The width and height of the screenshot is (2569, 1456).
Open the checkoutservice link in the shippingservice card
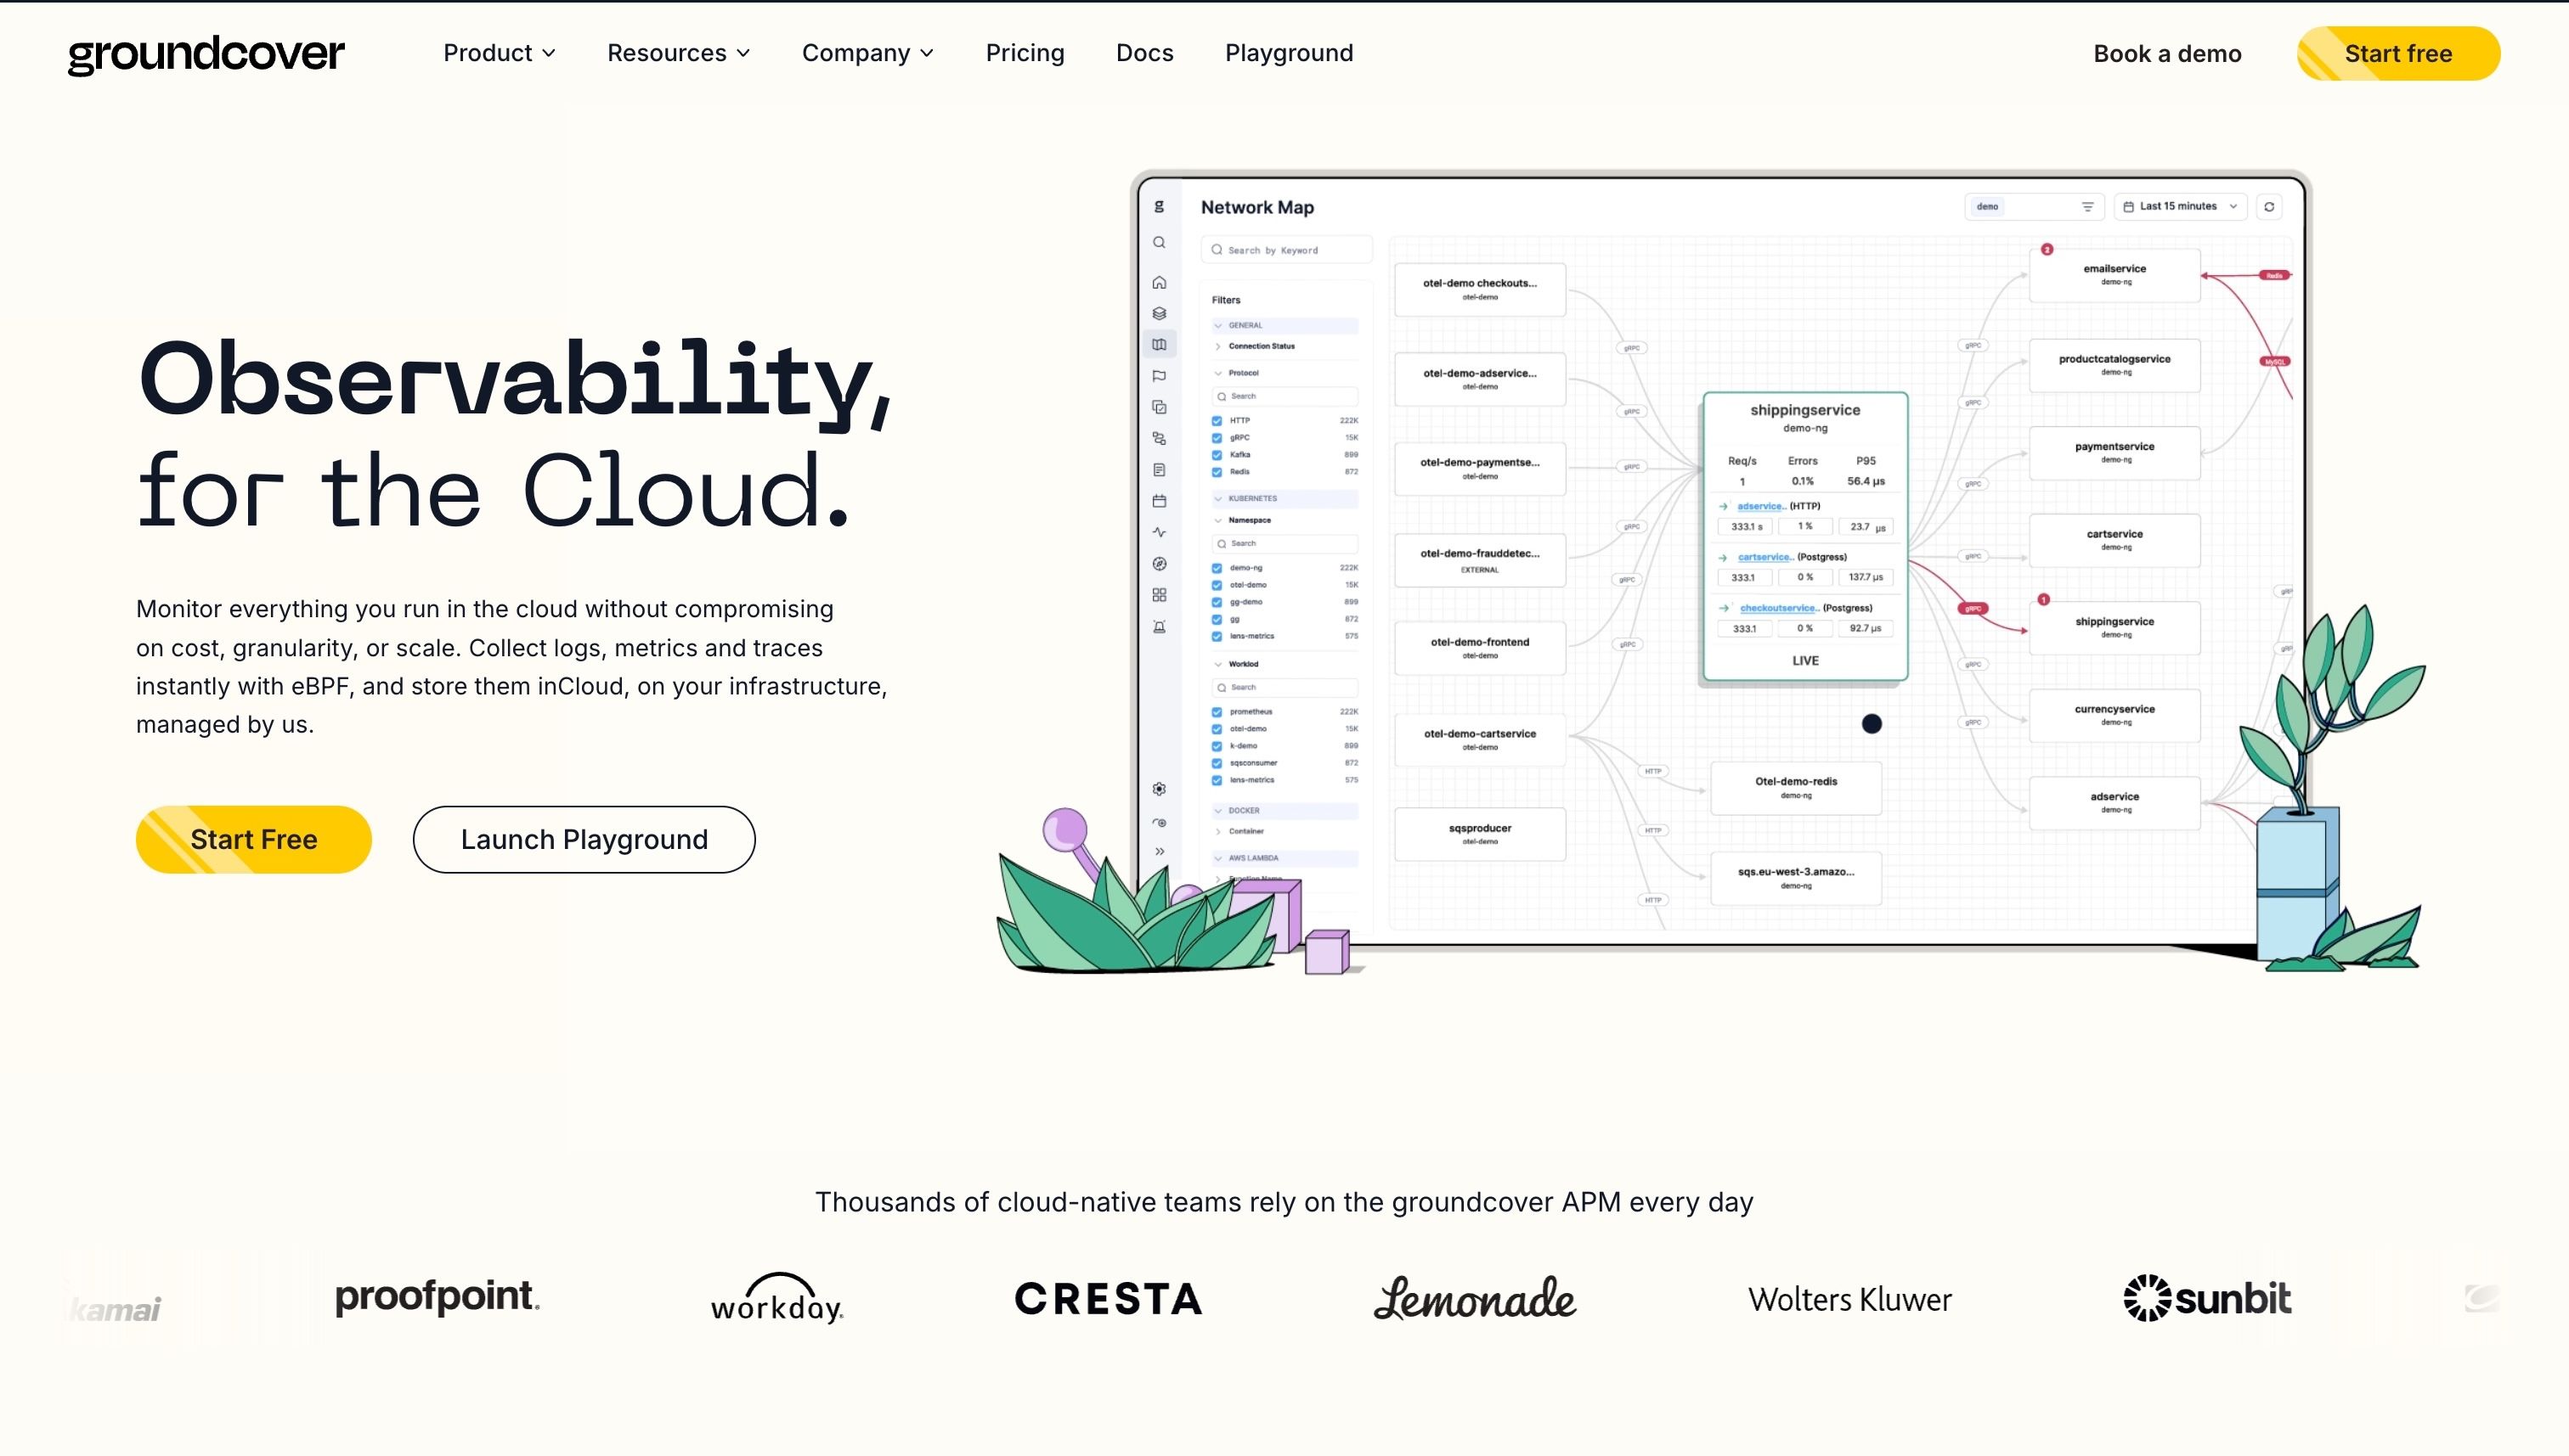[x=1779, y=608]
